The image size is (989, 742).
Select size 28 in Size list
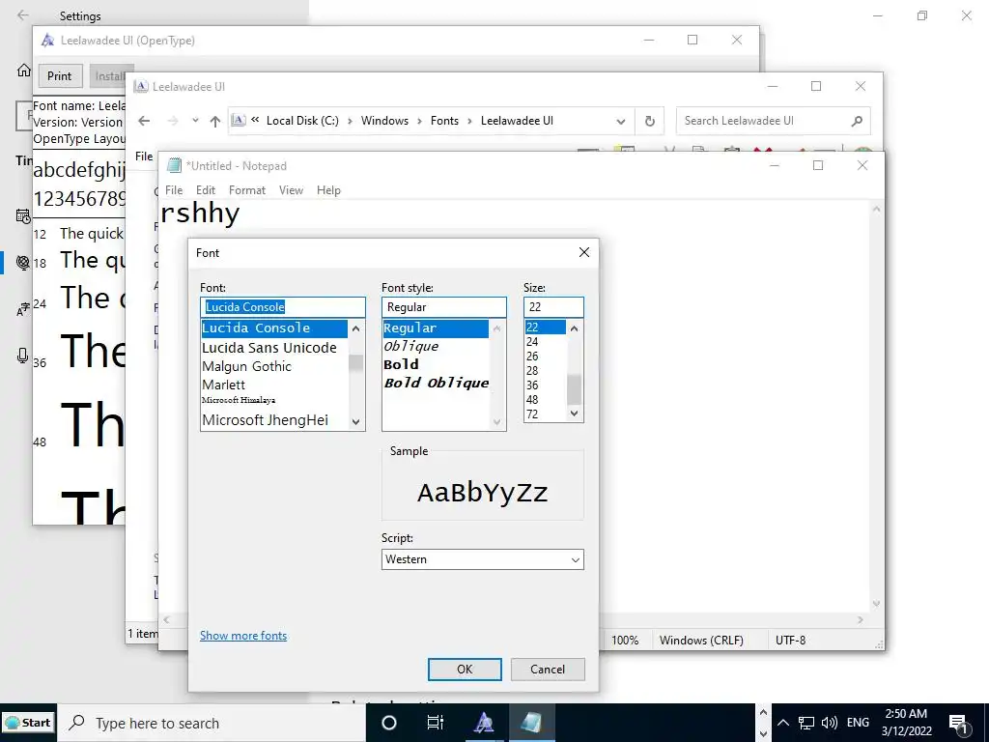(x=532, y=371)
